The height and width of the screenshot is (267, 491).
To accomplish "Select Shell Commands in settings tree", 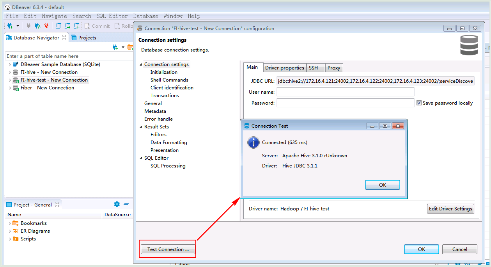I will click(169, 80).
